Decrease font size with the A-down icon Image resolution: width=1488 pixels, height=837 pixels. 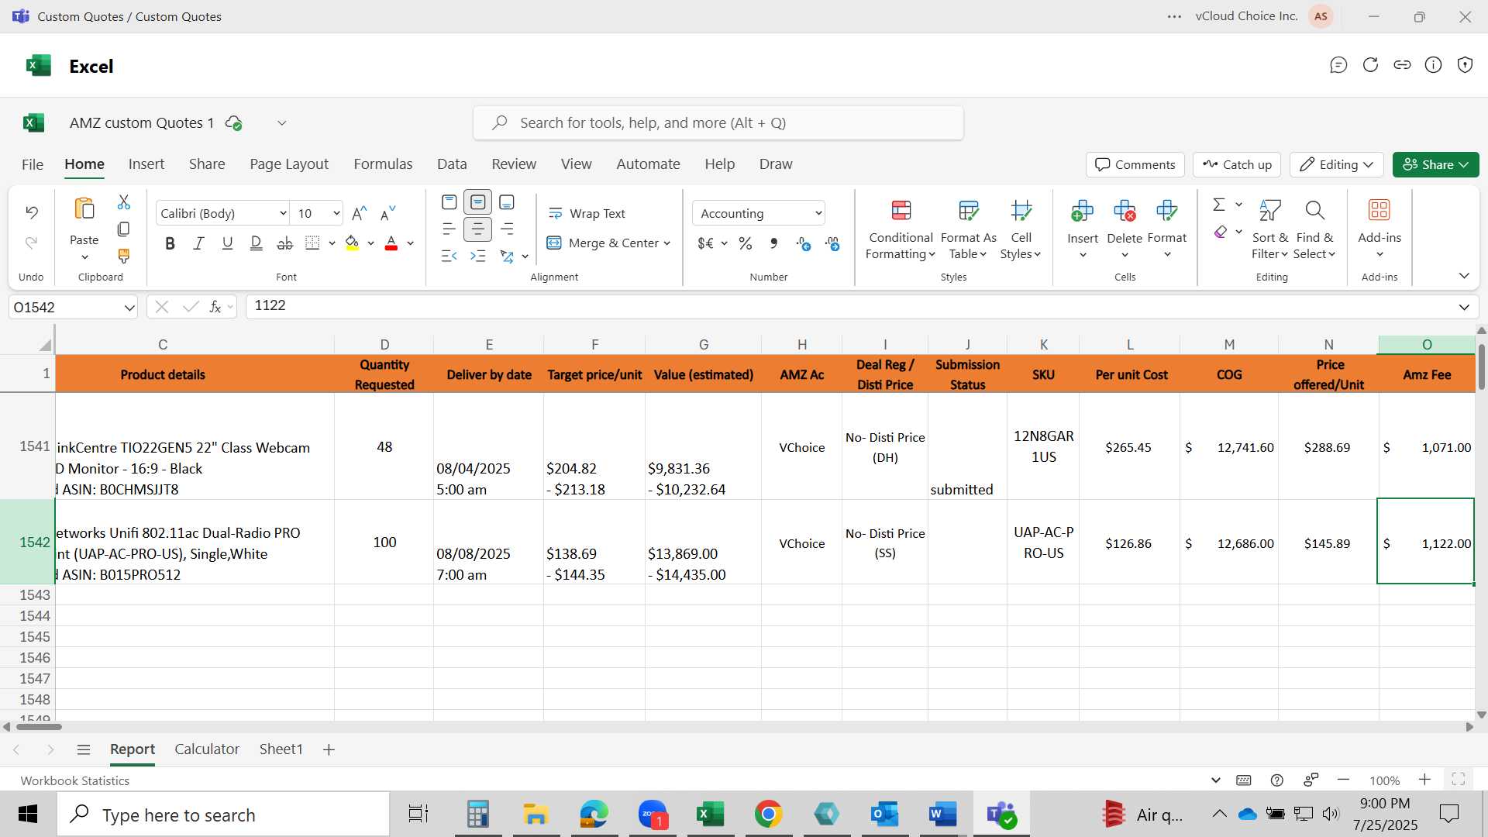(x=387, y=213)
